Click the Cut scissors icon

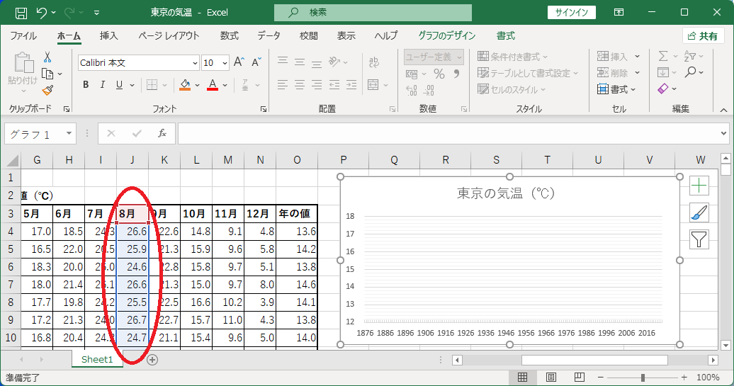tap(47, 57)
